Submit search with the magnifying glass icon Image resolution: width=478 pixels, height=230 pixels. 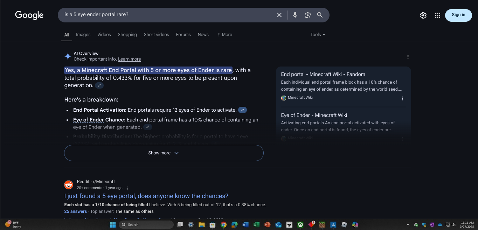(x=320, y=15)
